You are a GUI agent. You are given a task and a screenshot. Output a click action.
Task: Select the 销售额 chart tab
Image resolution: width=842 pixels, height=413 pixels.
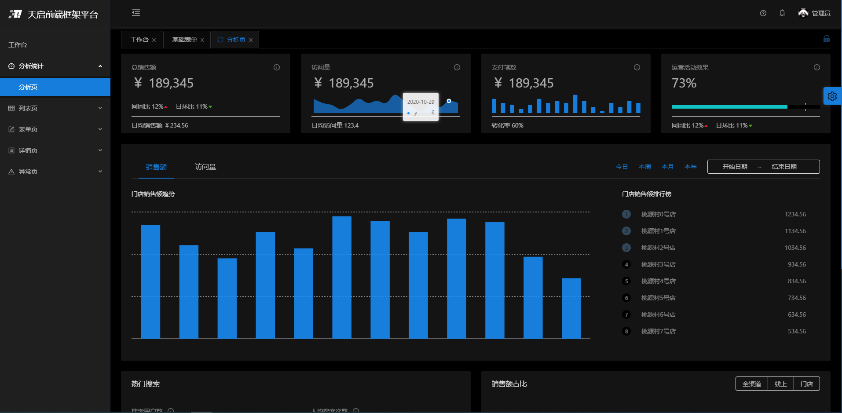(156, 167)
